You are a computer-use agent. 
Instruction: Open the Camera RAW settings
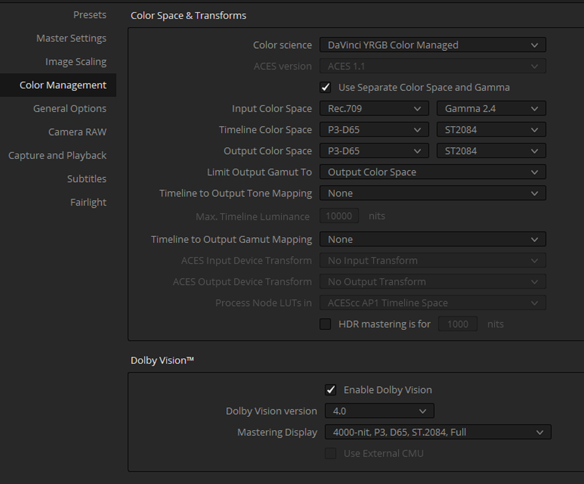[77, 132]
